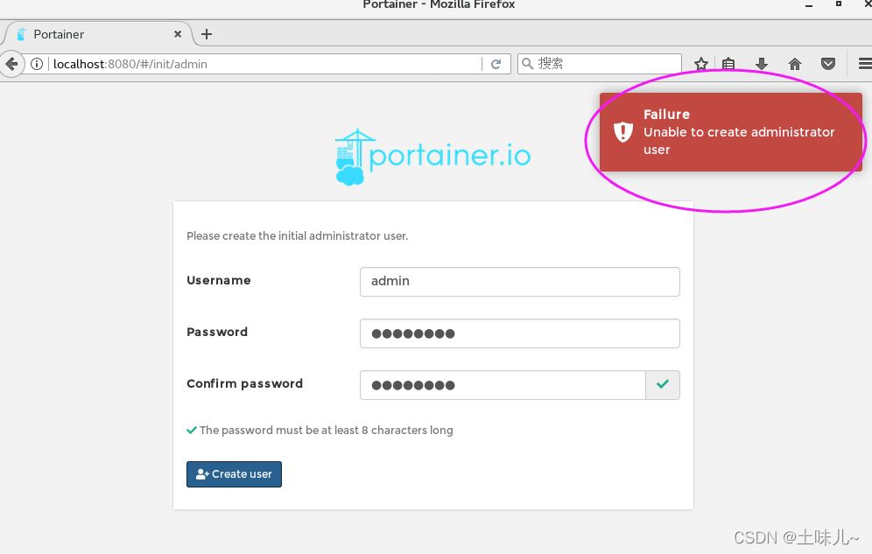Screen dimensions: 872x554
Task: Open a new tab with plus button
Action: click(207, 34)
